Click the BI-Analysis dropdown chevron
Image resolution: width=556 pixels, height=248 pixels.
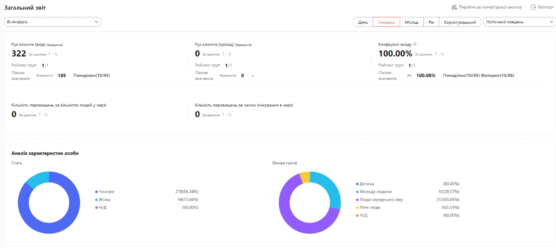tap(97, 22)
